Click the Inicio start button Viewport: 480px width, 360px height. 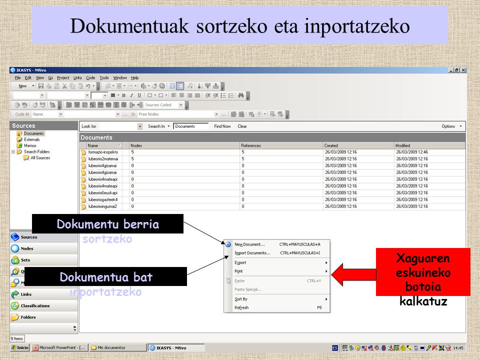20,348
